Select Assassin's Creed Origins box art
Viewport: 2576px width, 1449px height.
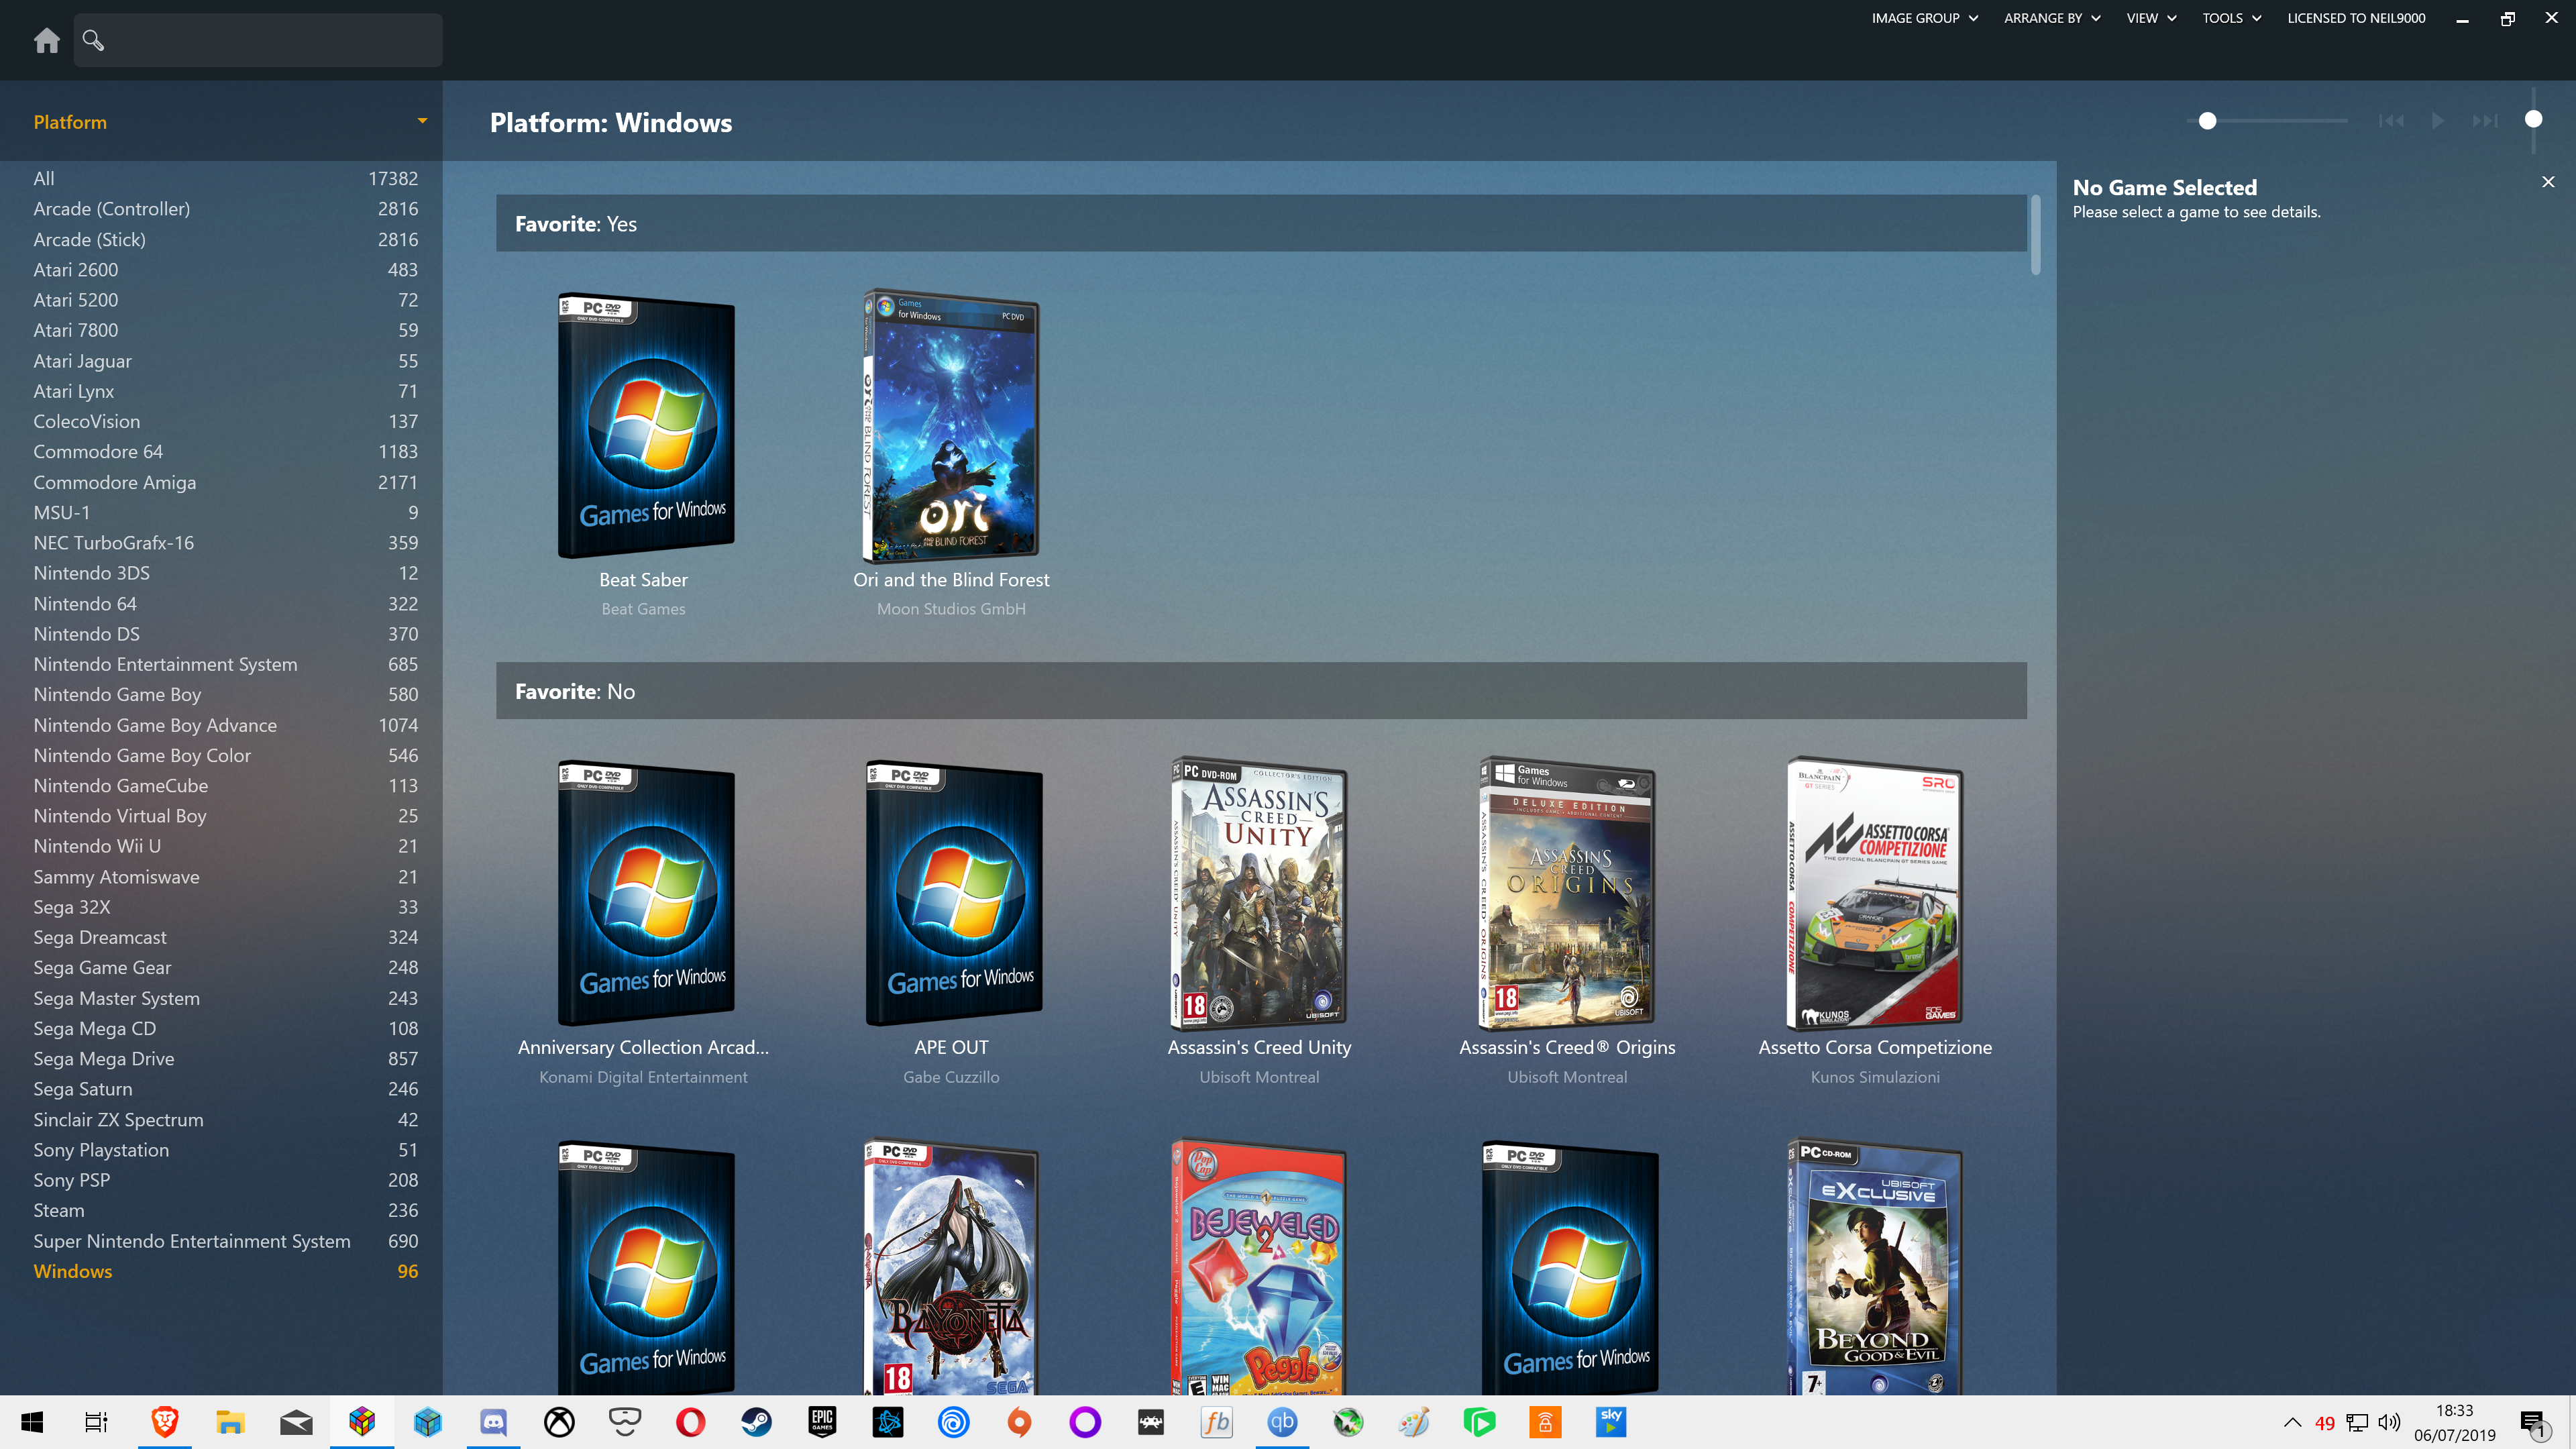(1567, 893)
